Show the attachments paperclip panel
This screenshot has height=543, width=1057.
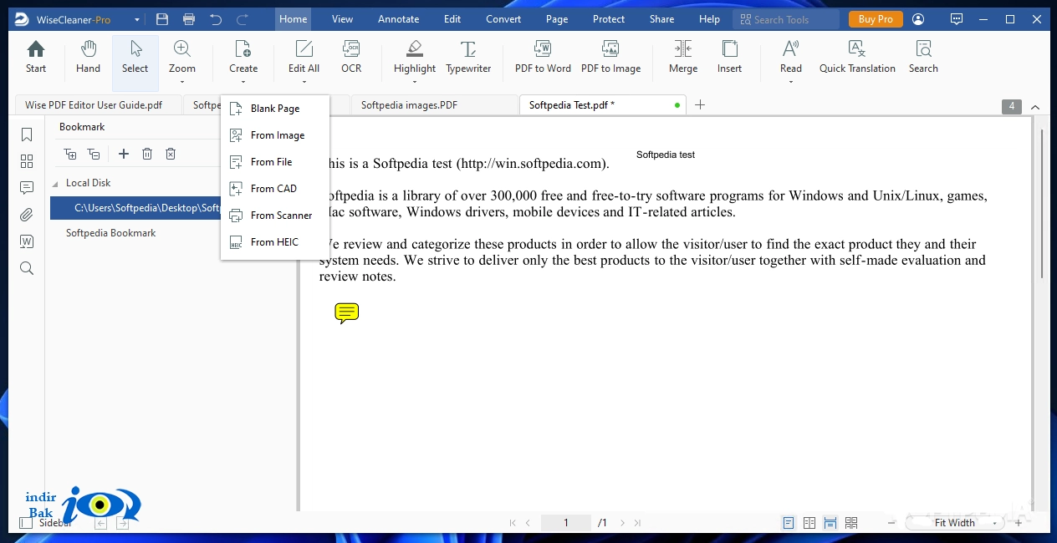[x=27, y=215]
